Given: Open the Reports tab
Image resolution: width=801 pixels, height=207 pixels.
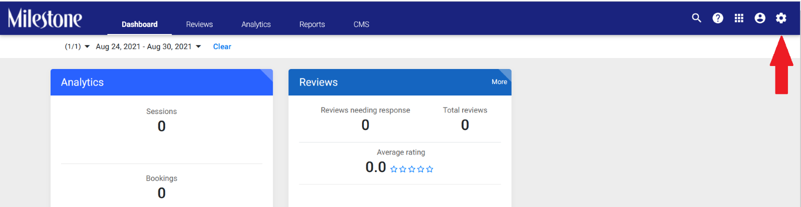Looking at the screenshot, I should click(312, 24).
